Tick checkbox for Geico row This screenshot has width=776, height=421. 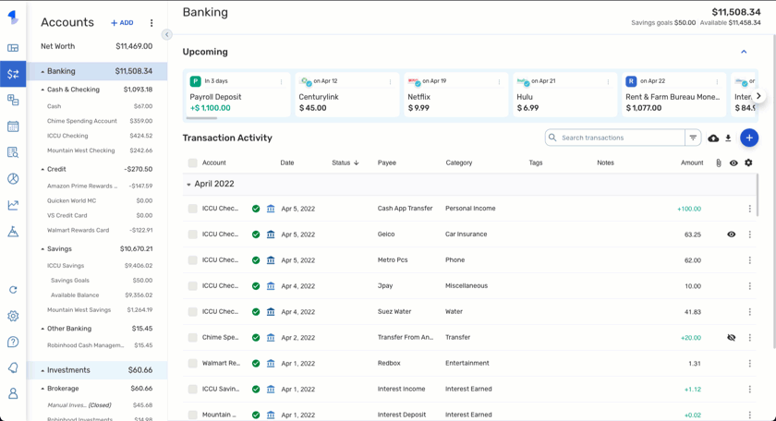[x=192, y=235]
